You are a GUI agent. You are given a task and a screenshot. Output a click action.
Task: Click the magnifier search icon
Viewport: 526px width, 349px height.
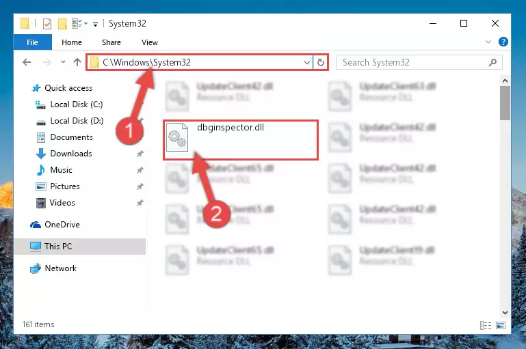coord(492,62)
